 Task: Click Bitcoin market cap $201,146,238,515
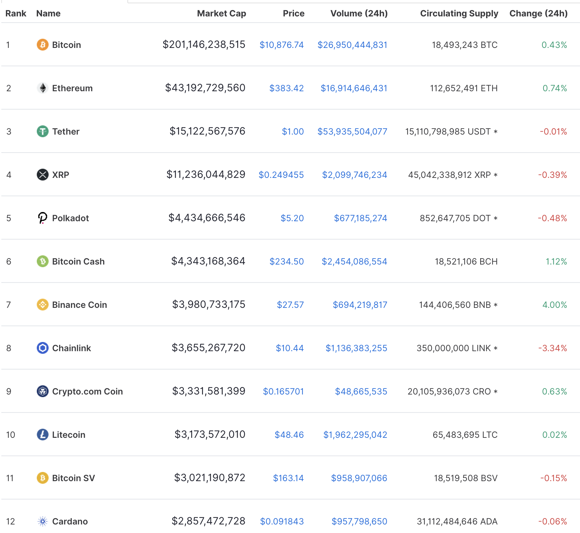click(204, 45)
